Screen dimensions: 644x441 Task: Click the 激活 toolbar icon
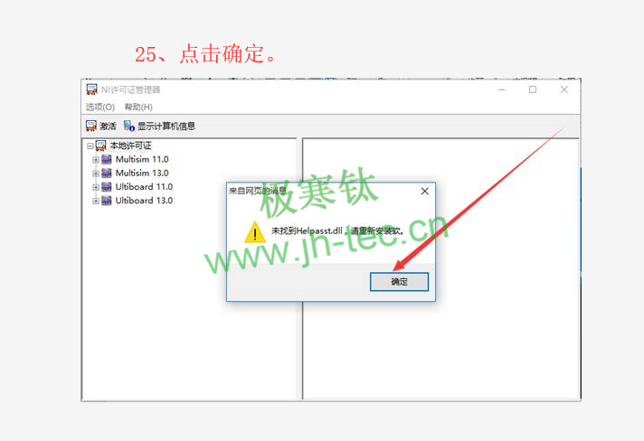[90, 126]
